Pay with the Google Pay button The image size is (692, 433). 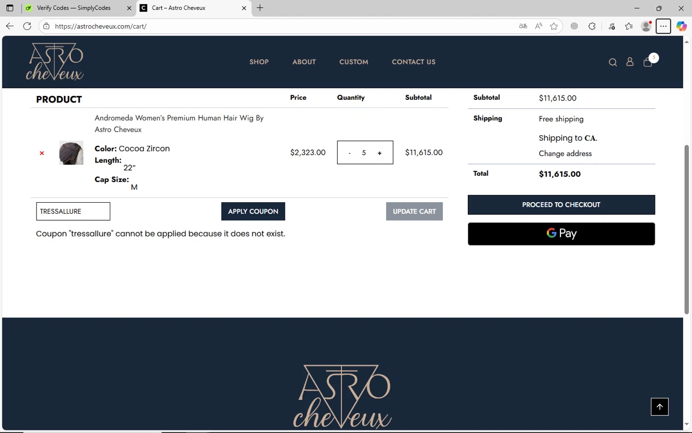561,234
